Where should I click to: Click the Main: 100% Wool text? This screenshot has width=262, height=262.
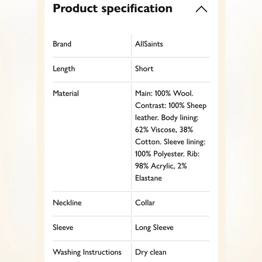pyautogui.click(x=164, y=94)
